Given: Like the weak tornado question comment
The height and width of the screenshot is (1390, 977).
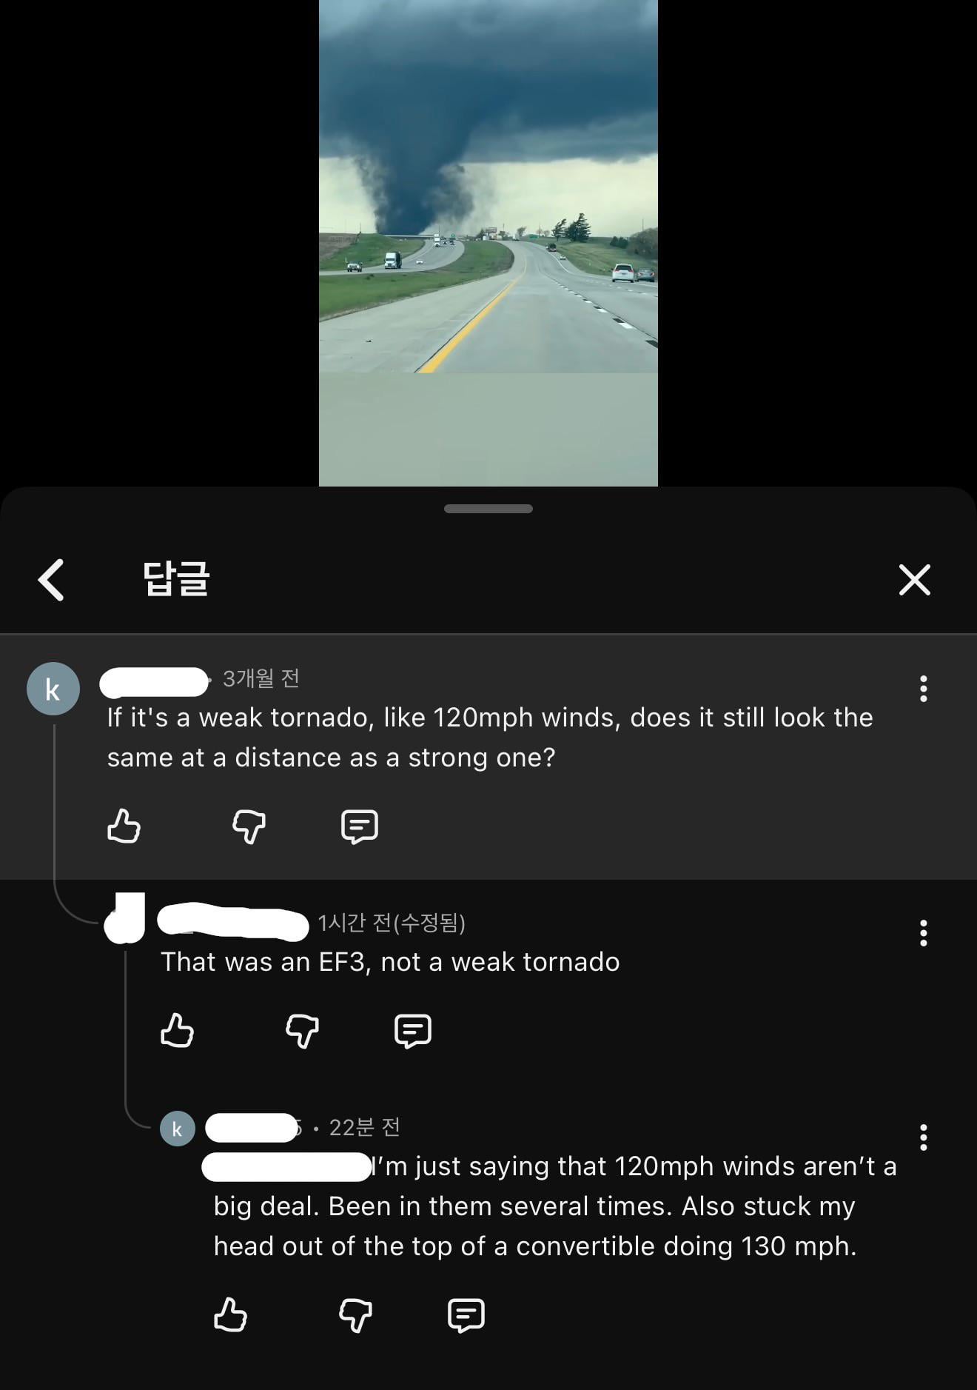Looking at the screenshot, I should coord(124,826).
